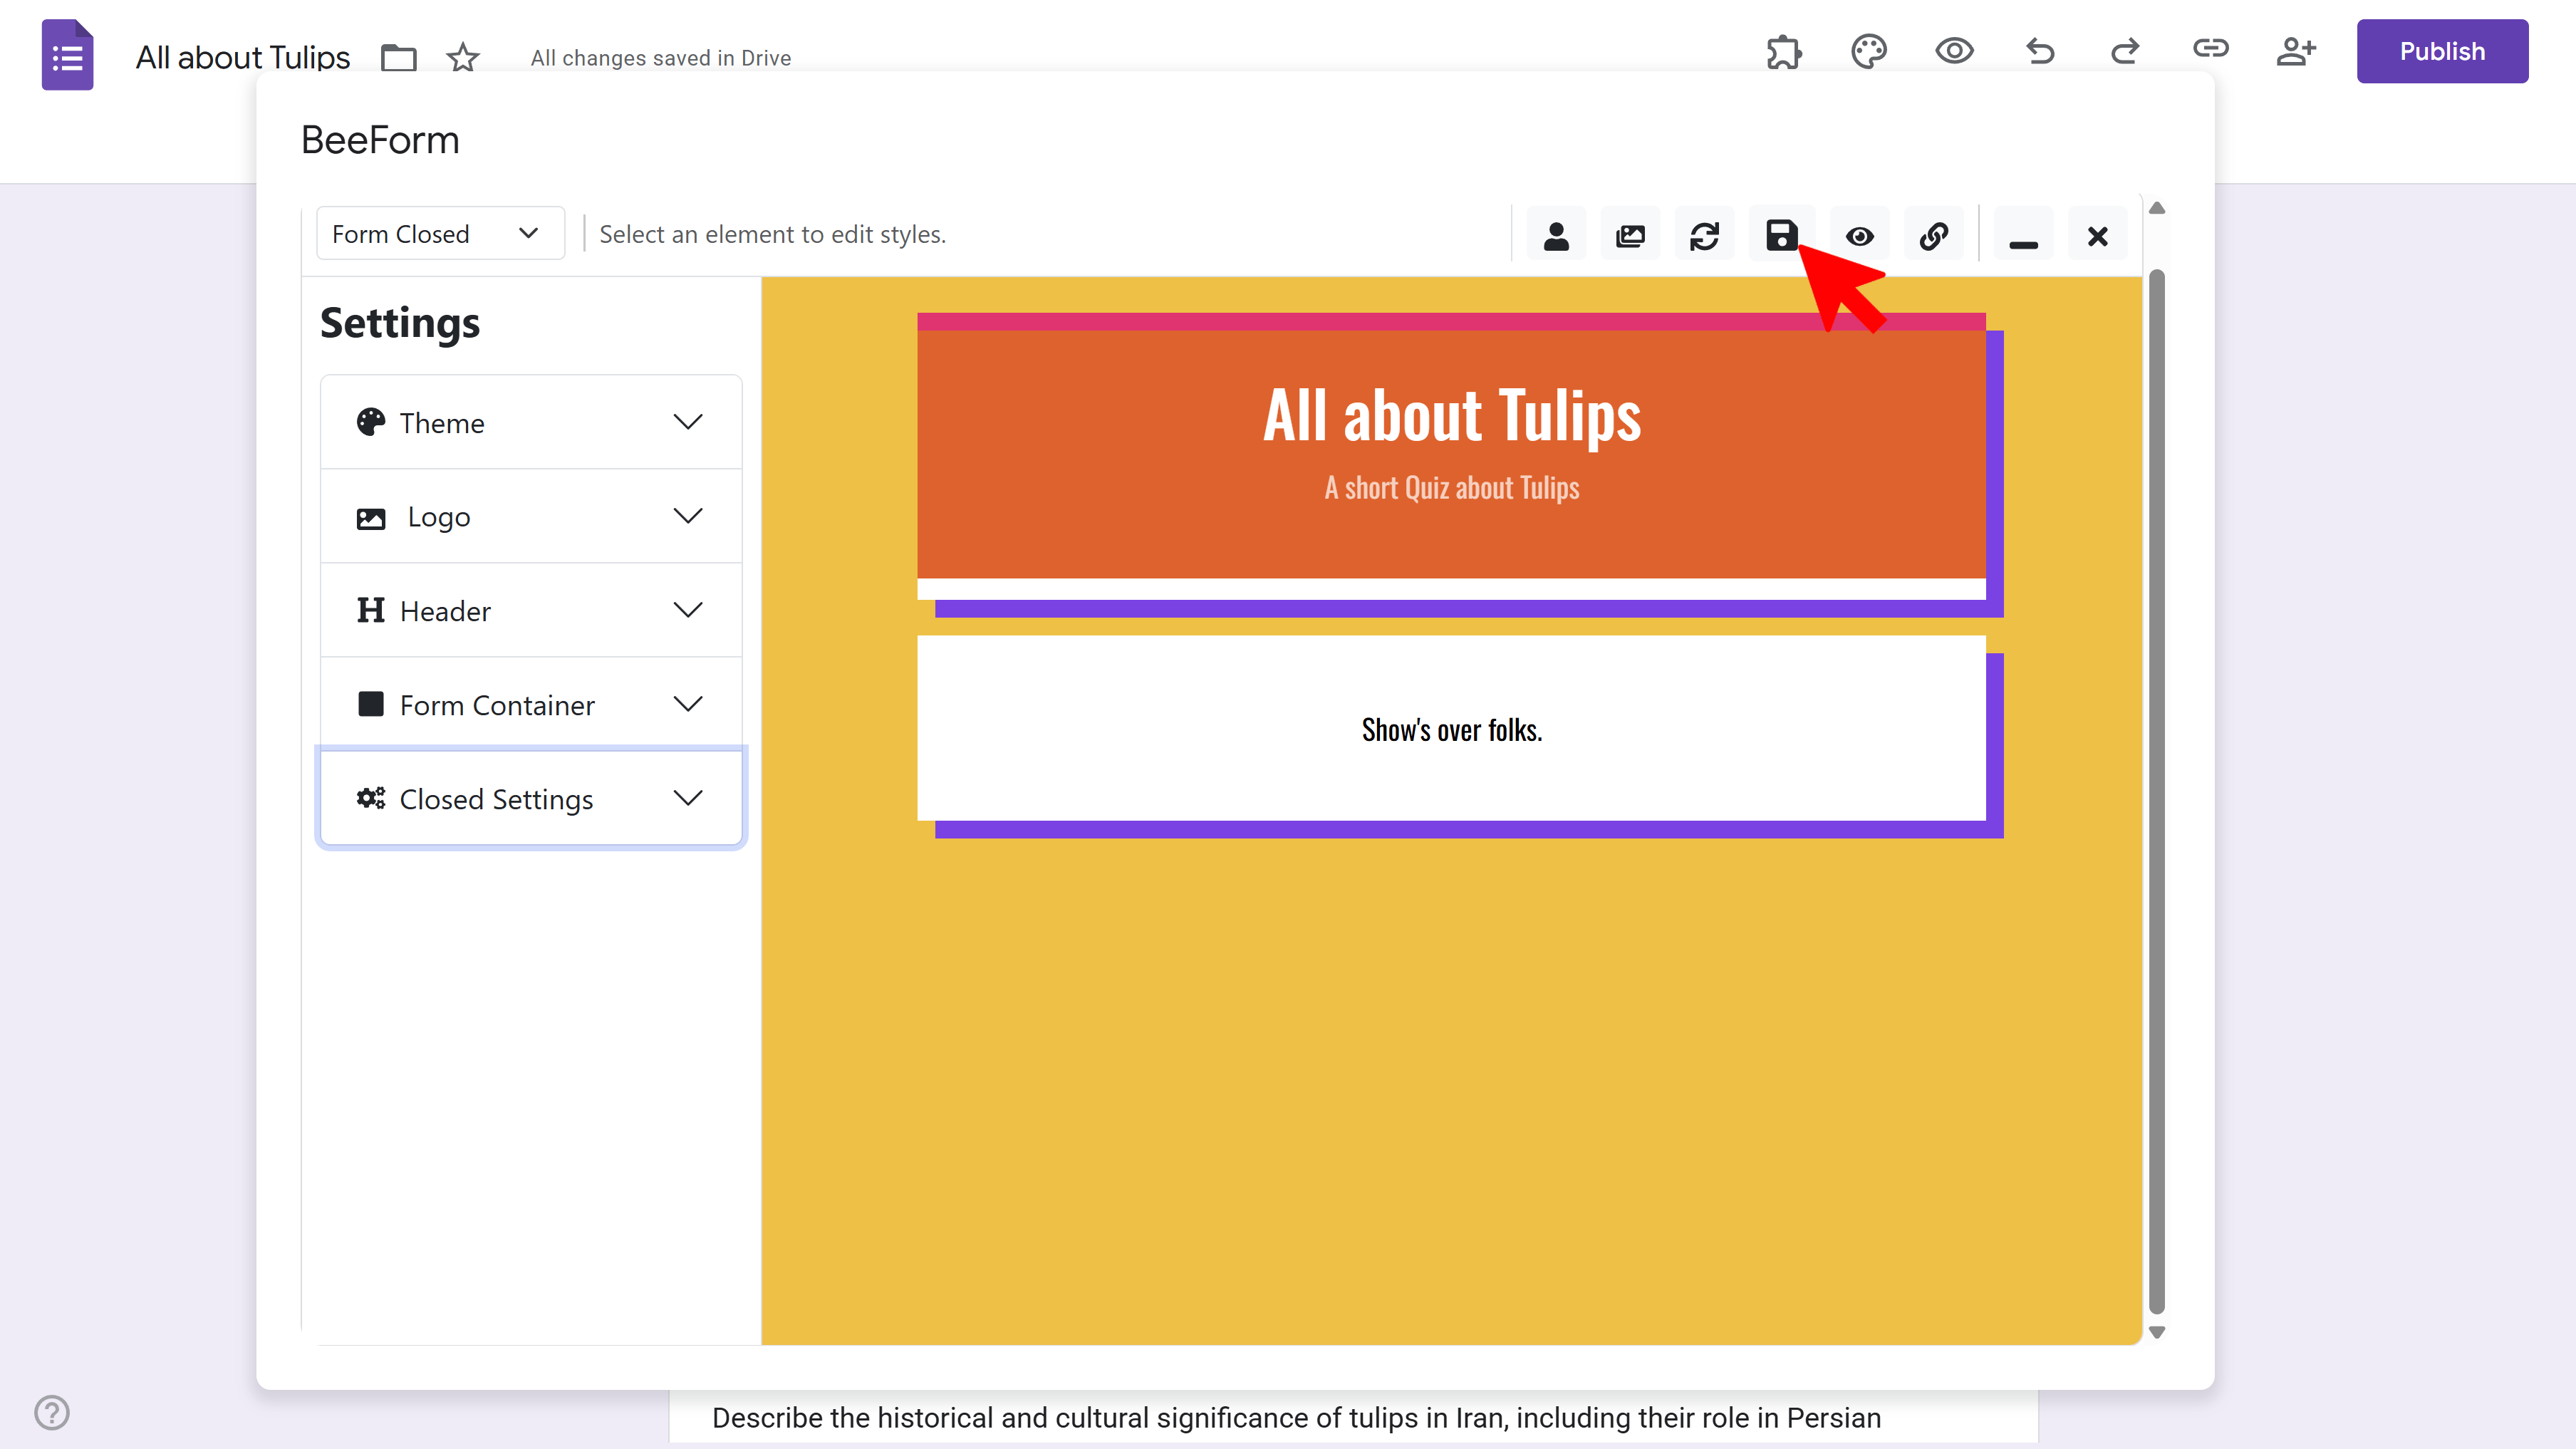This screenshot has height=1449, width=2576.
Task: Open the Logo settings in Settings panel
Action: pyautogui.click(x=531, y=516)
